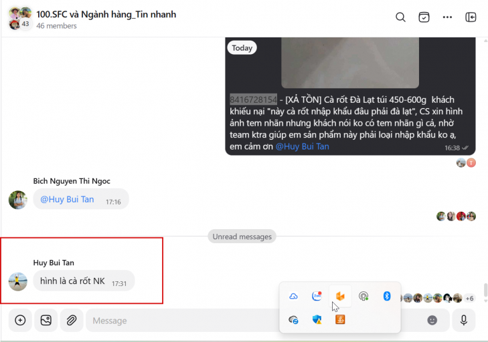488x342 pixels.
Task: Click the scrollbar down arrow
Action: coord(485,301)
